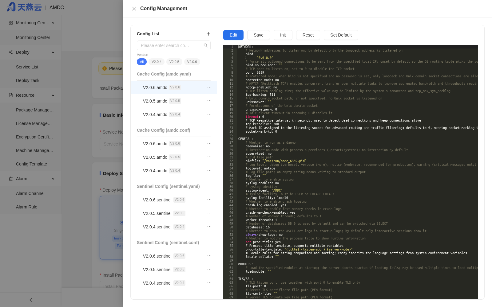492x307 pixels.
Task: Close the Config Management drawer
Action: tap(134, 9)
